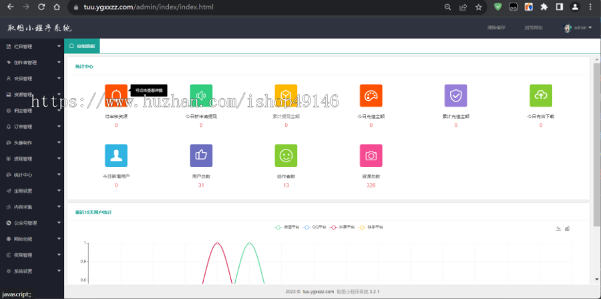Viewport: 601px width, 299px height.
Task: Open the Chrome profile avatar icon
Action: pos(575,7)
